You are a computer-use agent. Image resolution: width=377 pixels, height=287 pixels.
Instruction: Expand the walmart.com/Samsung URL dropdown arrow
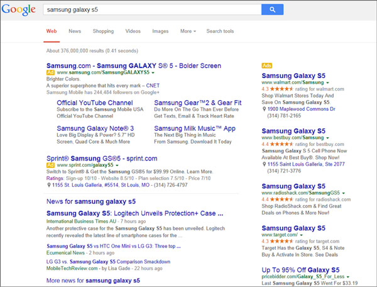tap(328, 82)
